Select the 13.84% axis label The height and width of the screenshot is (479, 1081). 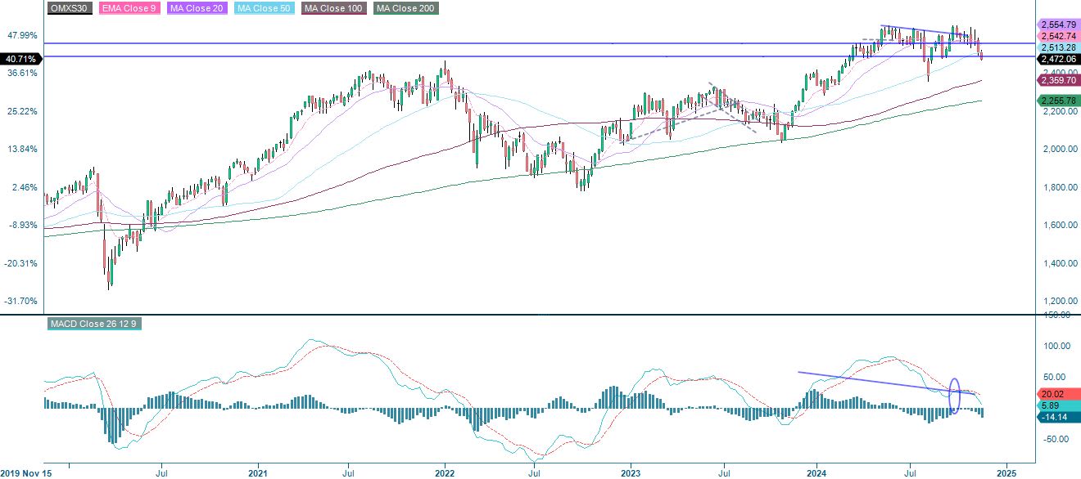(x=21, y=149)
